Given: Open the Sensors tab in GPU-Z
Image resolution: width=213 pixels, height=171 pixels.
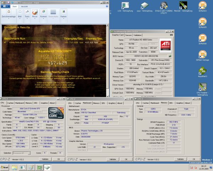Looking at the screenshot, I should (x=129, y=35).
